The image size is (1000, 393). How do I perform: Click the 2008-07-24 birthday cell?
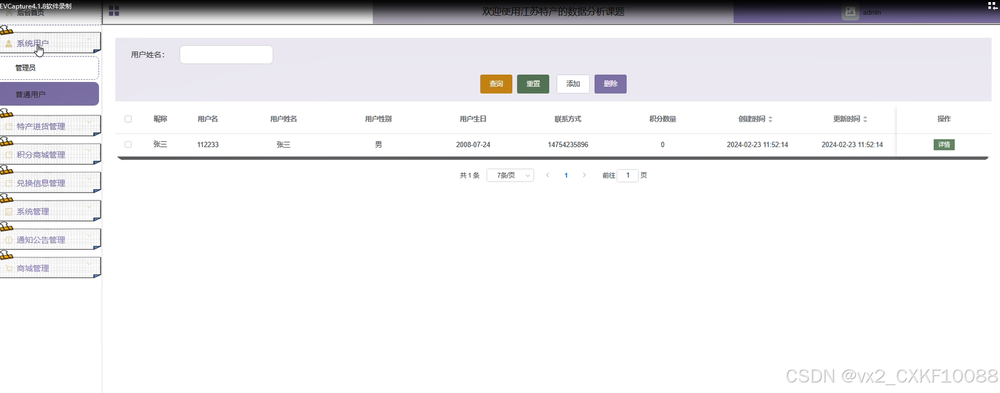(473, 144)
